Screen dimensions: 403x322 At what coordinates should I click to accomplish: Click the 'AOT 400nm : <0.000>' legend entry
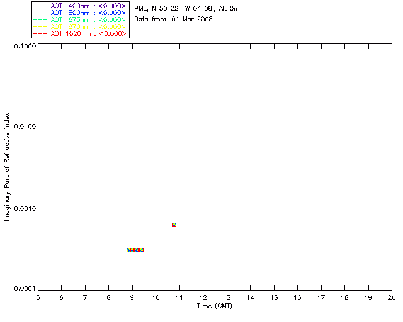(x=88, y=6)
